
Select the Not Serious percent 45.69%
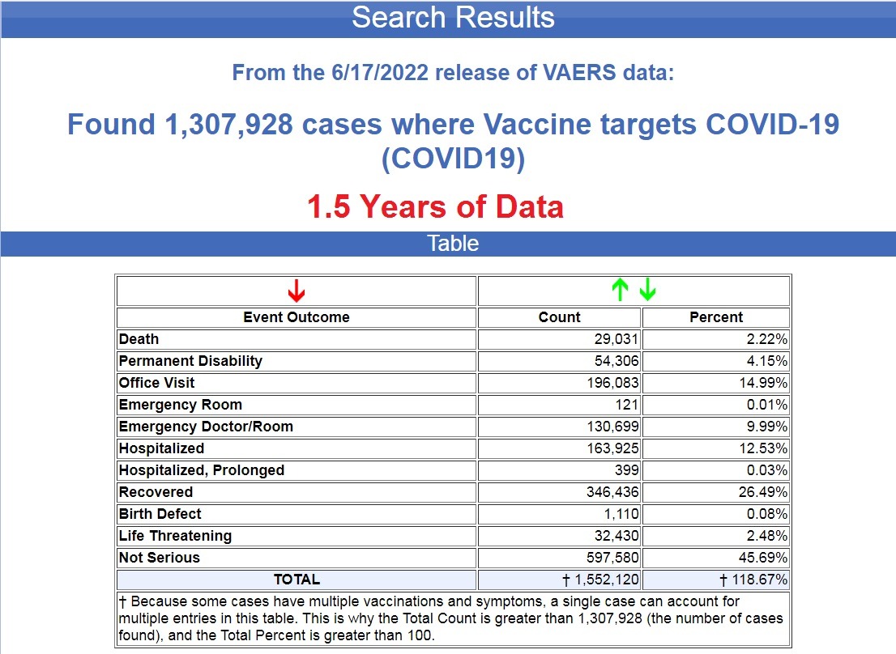tap(765, 558)
